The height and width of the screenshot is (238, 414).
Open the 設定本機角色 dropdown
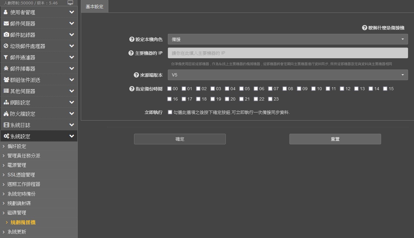coord(287,39)
